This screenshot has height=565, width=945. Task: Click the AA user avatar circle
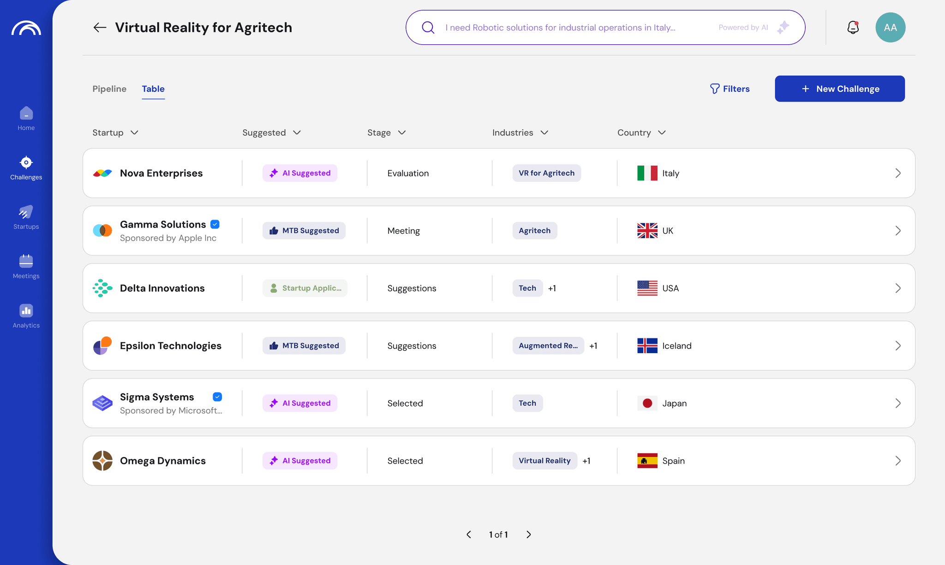890,28
